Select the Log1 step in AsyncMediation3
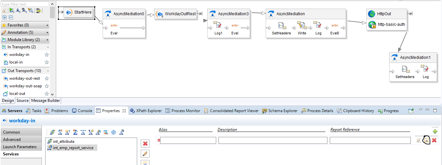Viewport: 442px width, 165px height. (x=218, y=28)
